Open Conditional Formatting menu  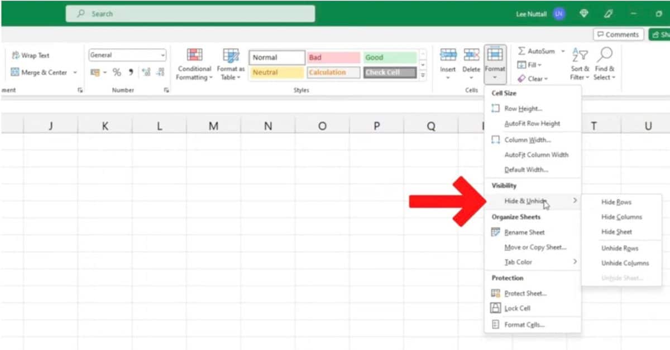pyautogui.click(x=194, y=65)
